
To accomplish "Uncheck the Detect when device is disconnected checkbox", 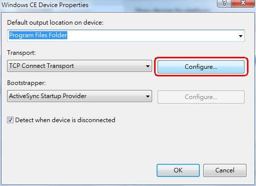I will [x=10, y=120].
